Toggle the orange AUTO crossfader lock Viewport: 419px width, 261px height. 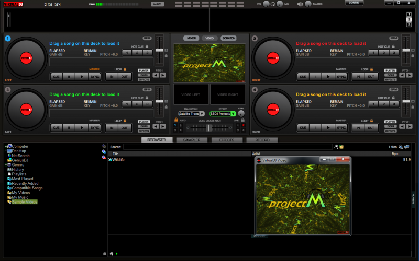pos(176,120)
